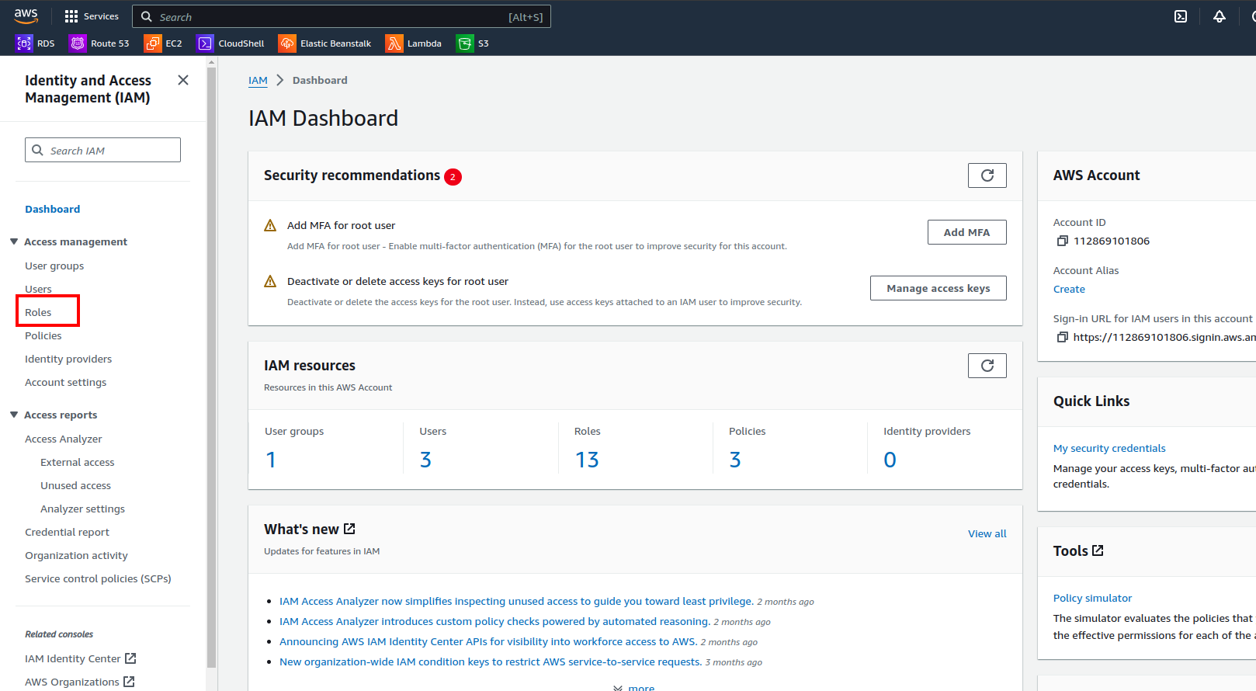The height and width of the screenshot is (691, 1256).
Task: Click the Manage access keys button
Action: 938,288
